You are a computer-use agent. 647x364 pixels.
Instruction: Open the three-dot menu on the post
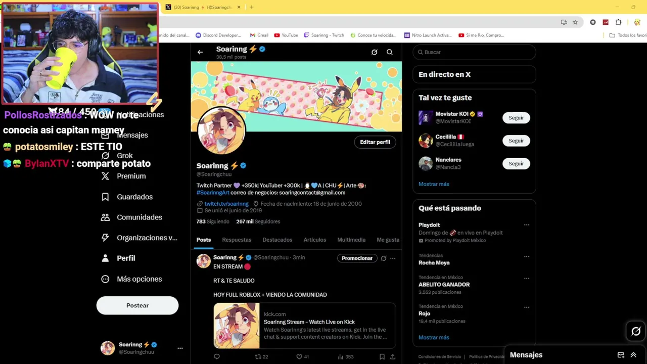[x=393, y=258]
